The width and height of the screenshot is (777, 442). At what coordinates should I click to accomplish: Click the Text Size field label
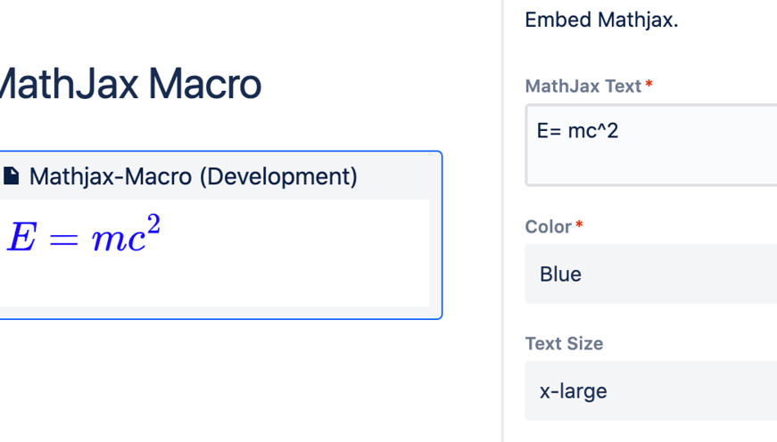(x=564, y=343)
